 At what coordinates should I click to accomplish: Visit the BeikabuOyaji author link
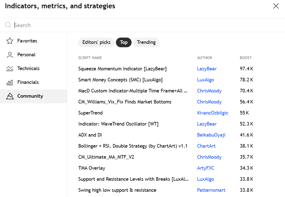point(211,135)
